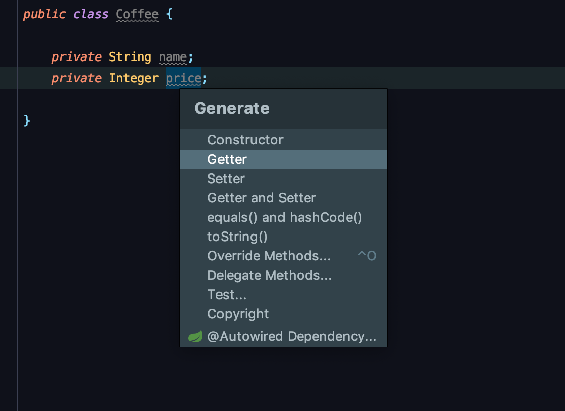Click the Generate popup title
The width and height of the screenshot is (565, 411).
pyautogui.click(x=232, y=108)
